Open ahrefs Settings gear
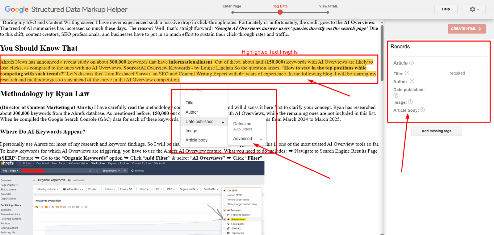This screenshot has height=235, width=494. 137,171
